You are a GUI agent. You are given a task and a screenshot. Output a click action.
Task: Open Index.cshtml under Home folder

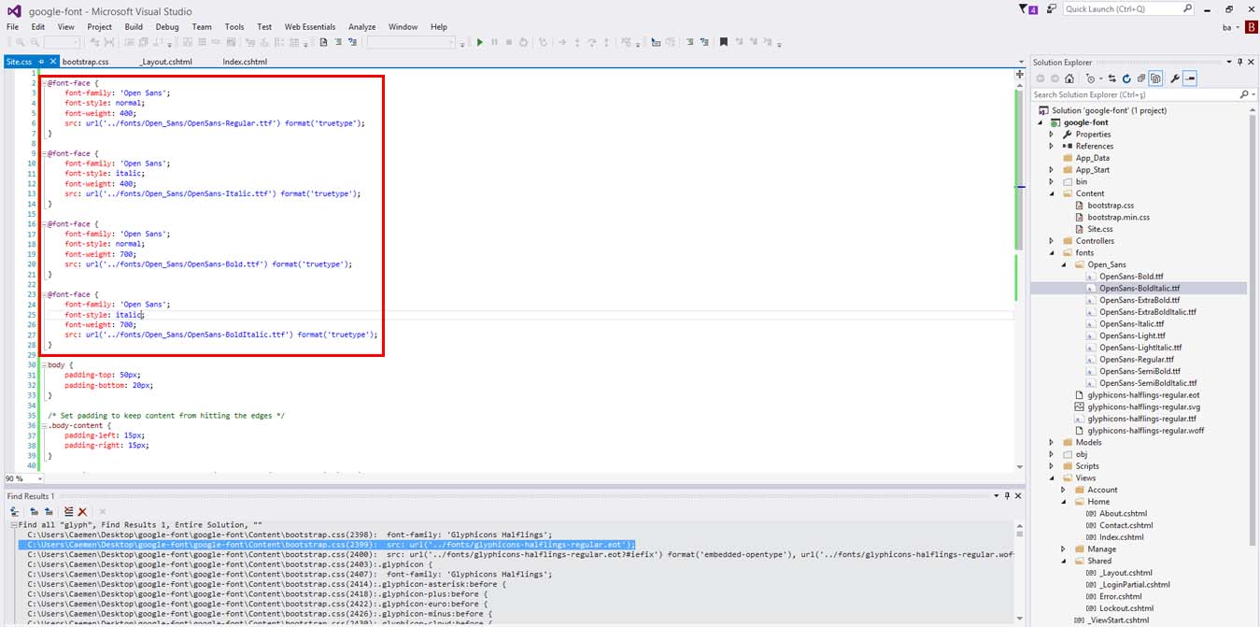pos(1121,537)
